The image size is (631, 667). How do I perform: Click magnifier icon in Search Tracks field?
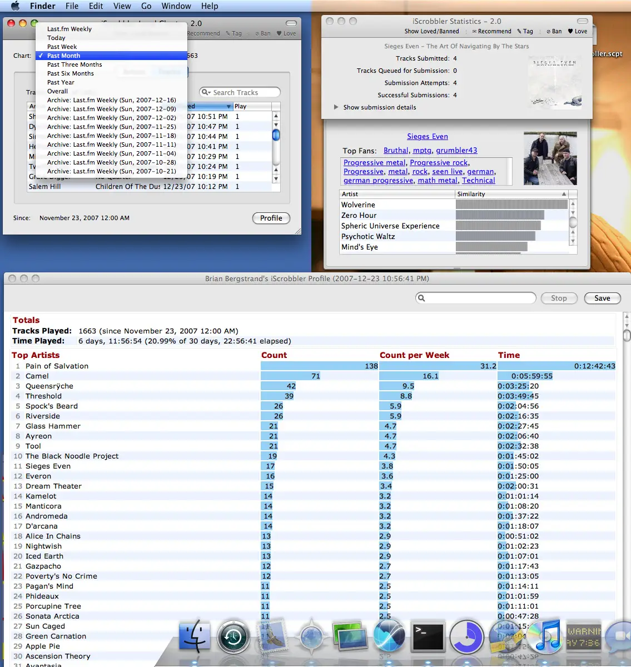pos(206,92)
